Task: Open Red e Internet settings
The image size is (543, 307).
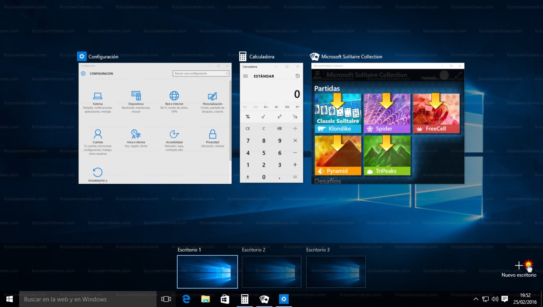Action: point(174,99)
